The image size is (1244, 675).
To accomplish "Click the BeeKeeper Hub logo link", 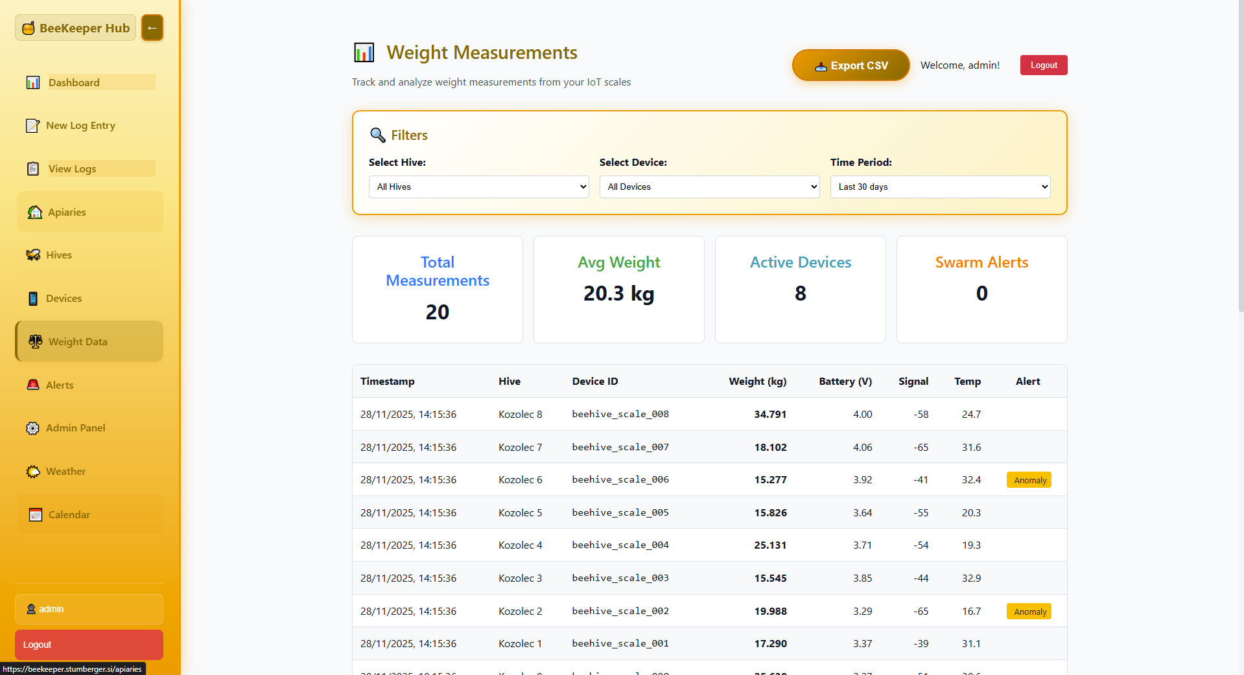I will [76, 28].
